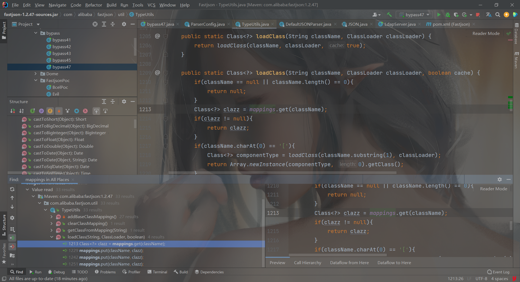Go to previous occurrence up arrow in Find panel
The image size is (520, 282).
pos(12,198)
